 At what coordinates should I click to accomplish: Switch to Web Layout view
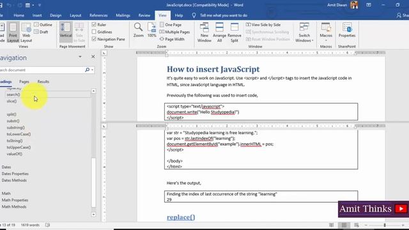tap(26, 33)
